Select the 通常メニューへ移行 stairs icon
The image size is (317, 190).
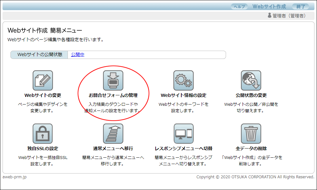(x=113, y=134)
